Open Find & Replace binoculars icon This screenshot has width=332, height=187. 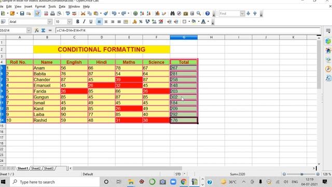172,14
